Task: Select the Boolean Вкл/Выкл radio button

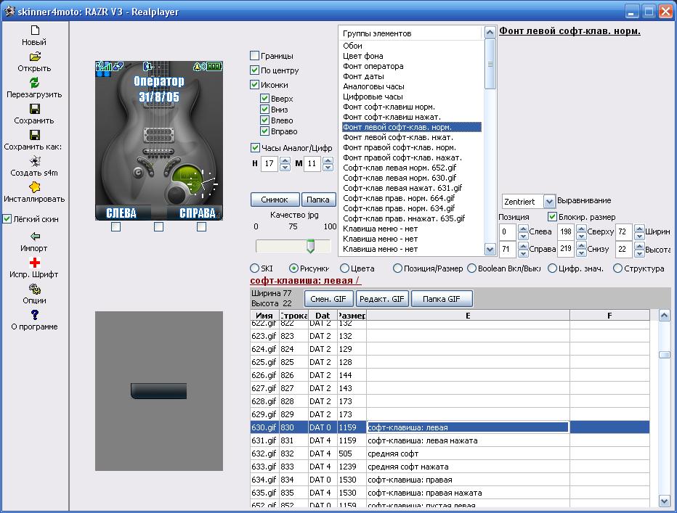Action: click(x=472, y=268)
